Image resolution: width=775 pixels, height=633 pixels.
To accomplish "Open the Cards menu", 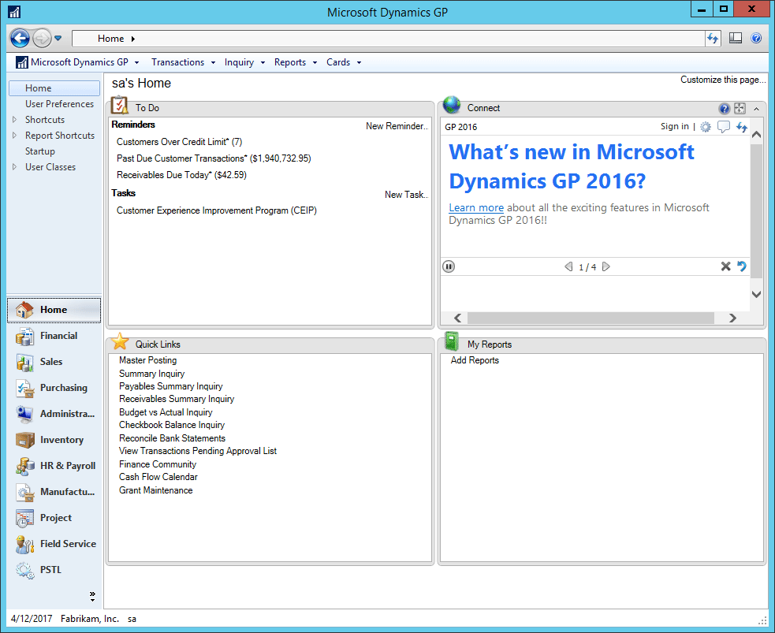I will (344, 62).
